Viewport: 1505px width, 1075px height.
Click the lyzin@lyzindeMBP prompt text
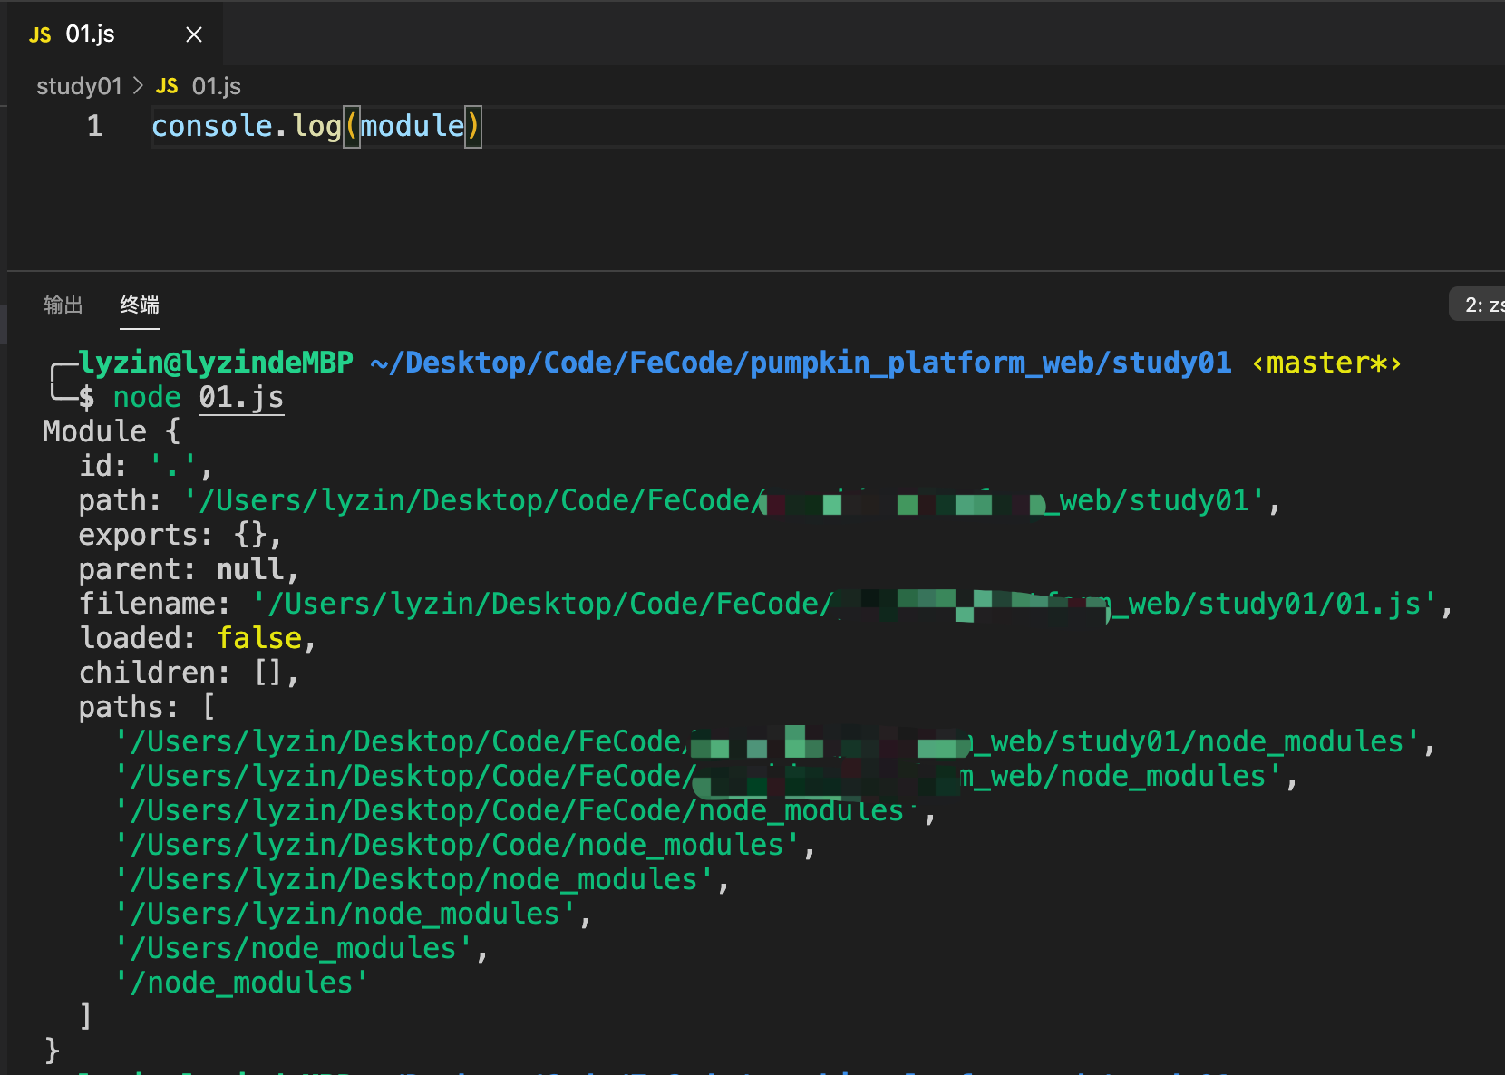tap(216, 363)
